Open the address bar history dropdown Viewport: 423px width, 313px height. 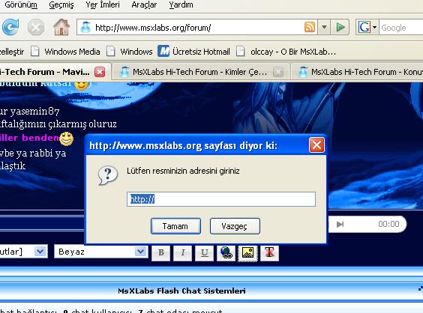pyautogui.click(x=324, y=27)
